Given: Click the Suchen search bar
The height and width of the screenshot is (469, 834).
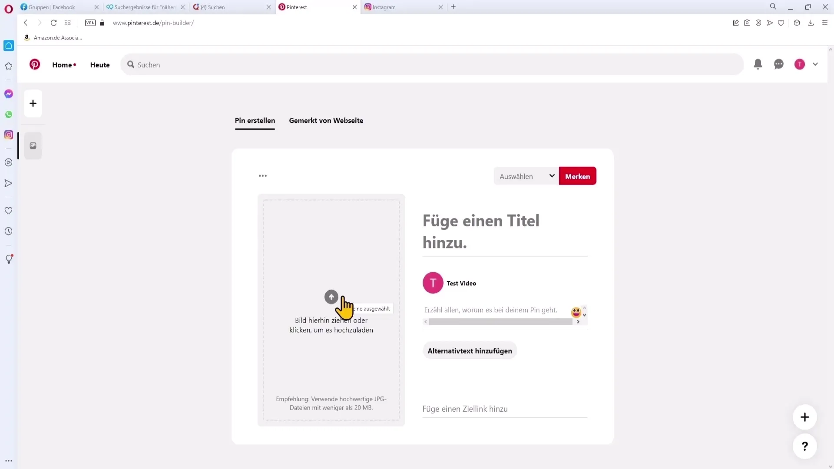Looking at the screenshot, I should pyautogui.click(x=432, y=65).
